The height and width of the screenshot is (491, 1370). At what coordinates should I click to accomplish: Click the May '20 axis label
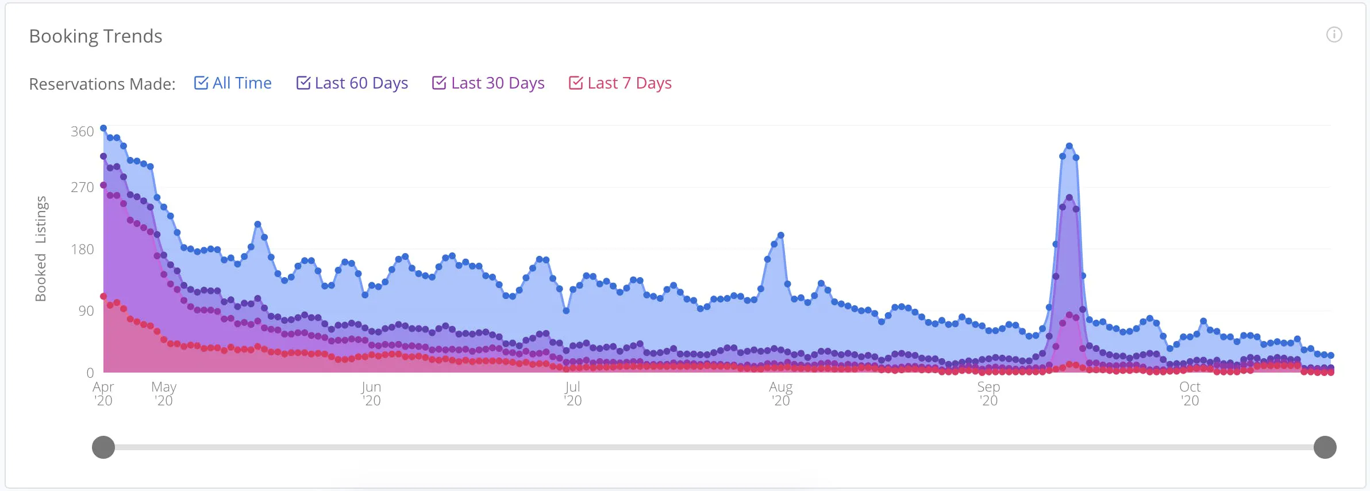click(x=164, y=394)
